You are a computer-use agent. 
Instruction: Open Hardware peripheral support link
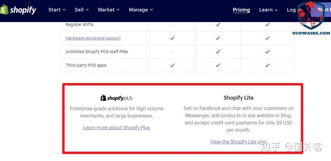[93, 38]
